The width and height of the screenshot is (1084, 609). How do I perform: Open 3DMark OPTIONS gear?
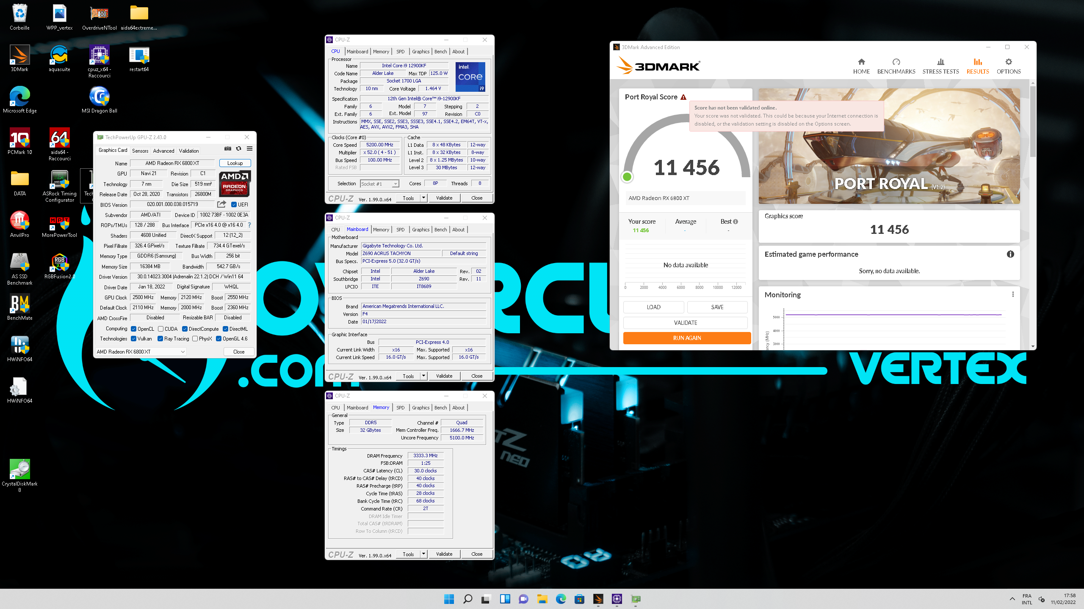[1009, 66]
